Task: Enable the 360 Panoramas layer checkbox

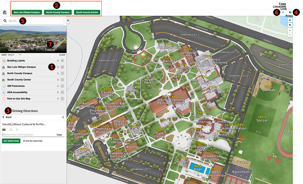Action: point(63,86)
